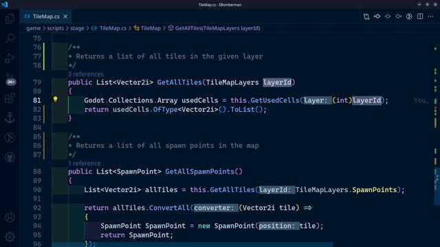This screenshot has height=247, width=440.
Task: Click the 'You,' blame annotation on line 81
Action: pyautogui.click(x=421, y=100)
